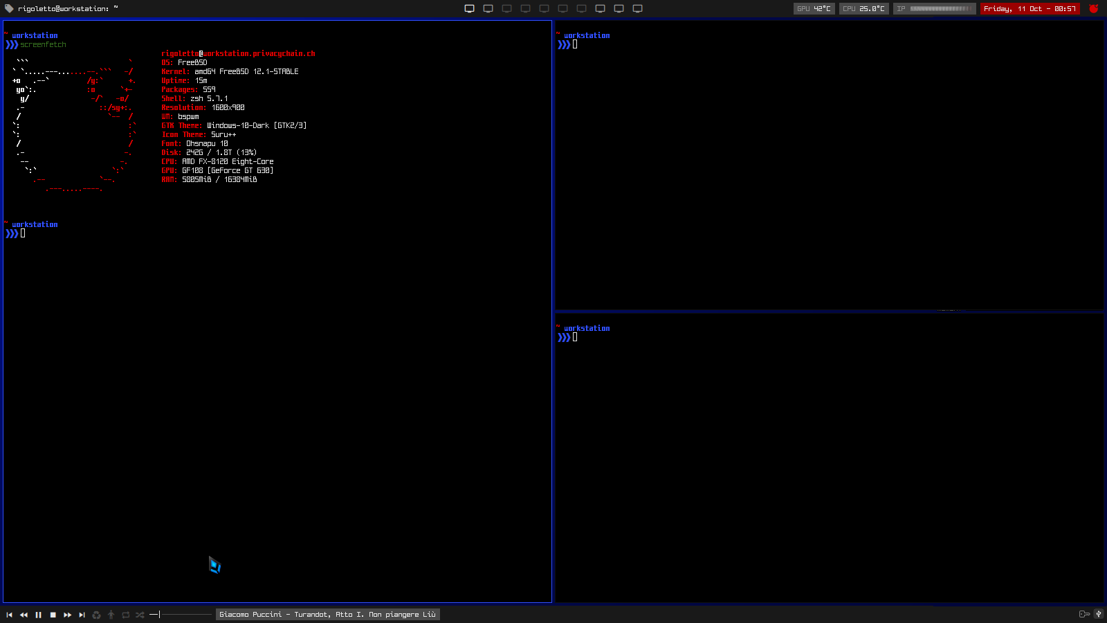Switch to the first workspace

(469, 9)
